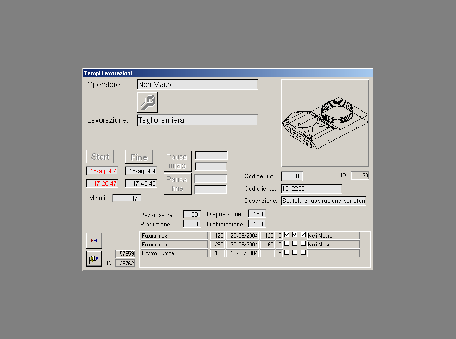Select the Futura Inox cell with quantity 120
The height and width of the screenshot is (339, 456).
[x=174, y=236]
